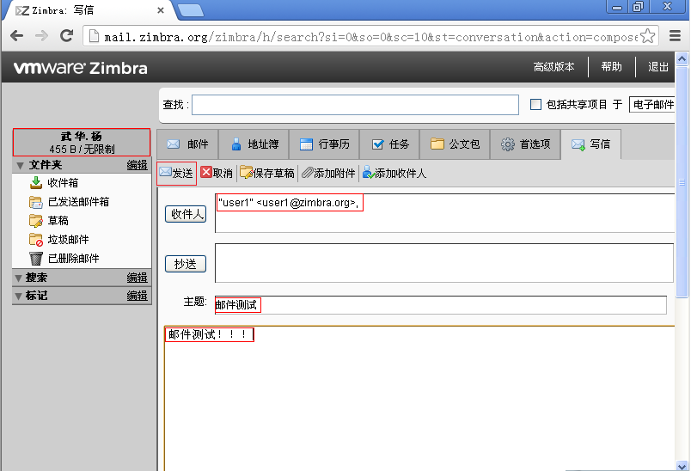Open the 电子邮件 search type dropdown
Screen dimensions: 691x471
tap(652, 104)
